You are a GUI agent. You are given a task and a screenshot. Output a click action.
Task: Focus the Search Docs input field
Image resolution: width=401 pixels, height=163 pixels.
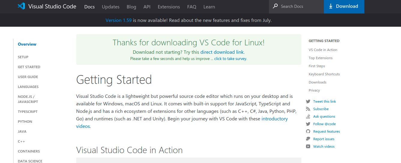point(296,7)
